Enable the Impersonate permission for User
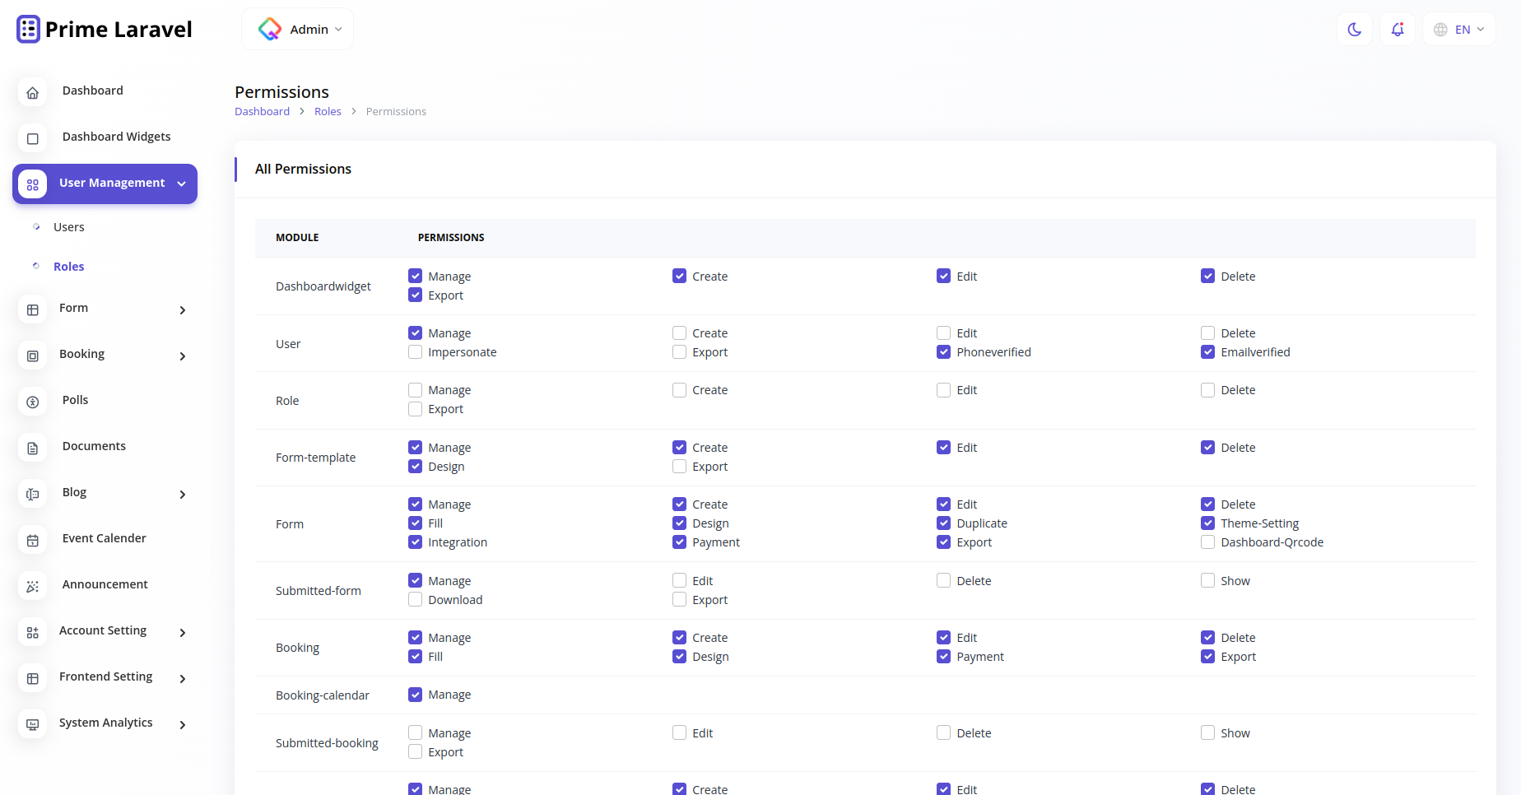This screenshot has height=795, width=1521. [x=415, y=351]
